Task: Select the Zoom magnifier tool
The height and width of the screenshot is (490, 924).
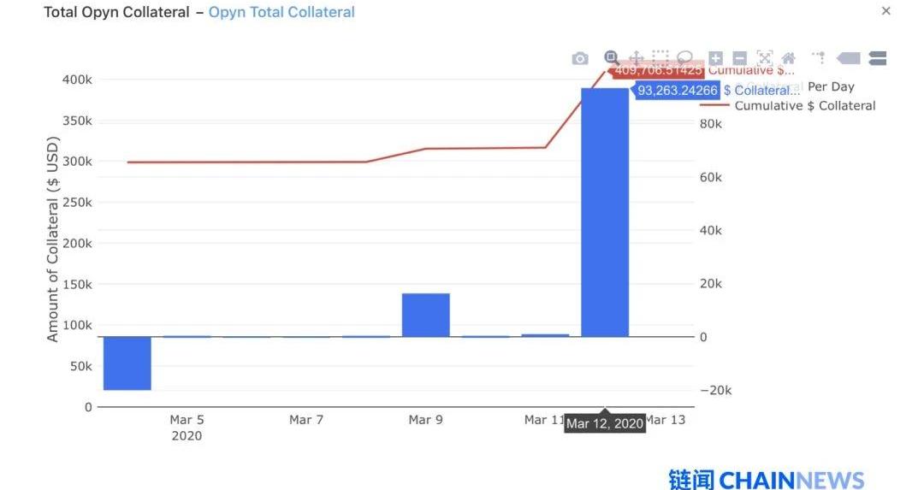Action: [611, 57]
